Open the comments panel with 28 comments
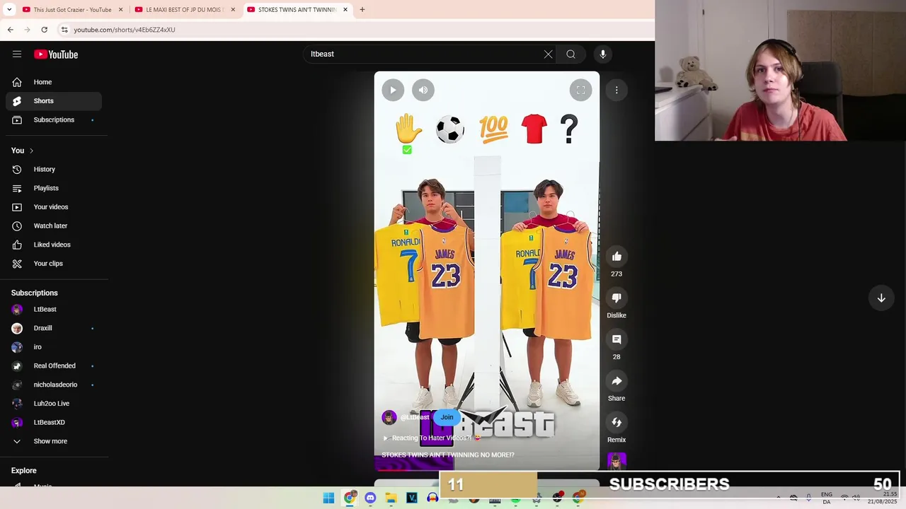The width and height of the screenshot is (906, 509). coord(617,339)
